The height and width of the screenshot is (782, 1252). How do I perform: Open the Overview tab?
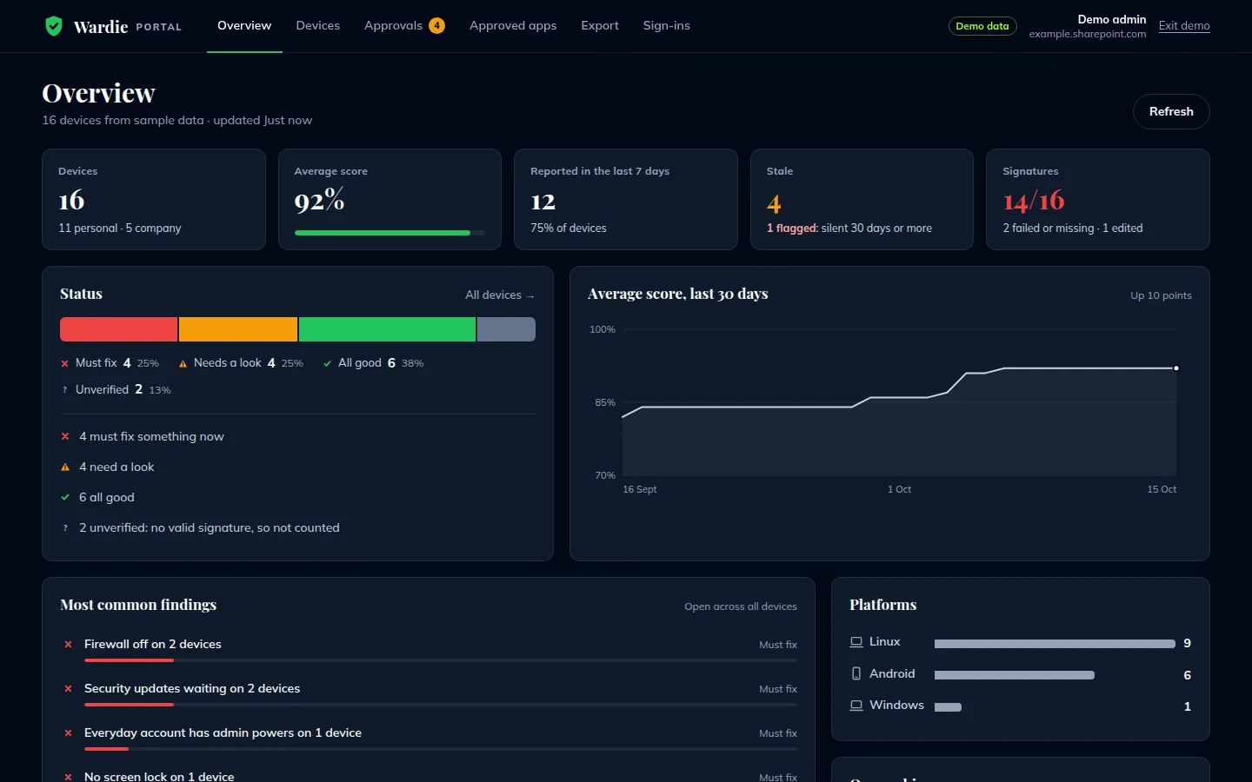point(244,26)
